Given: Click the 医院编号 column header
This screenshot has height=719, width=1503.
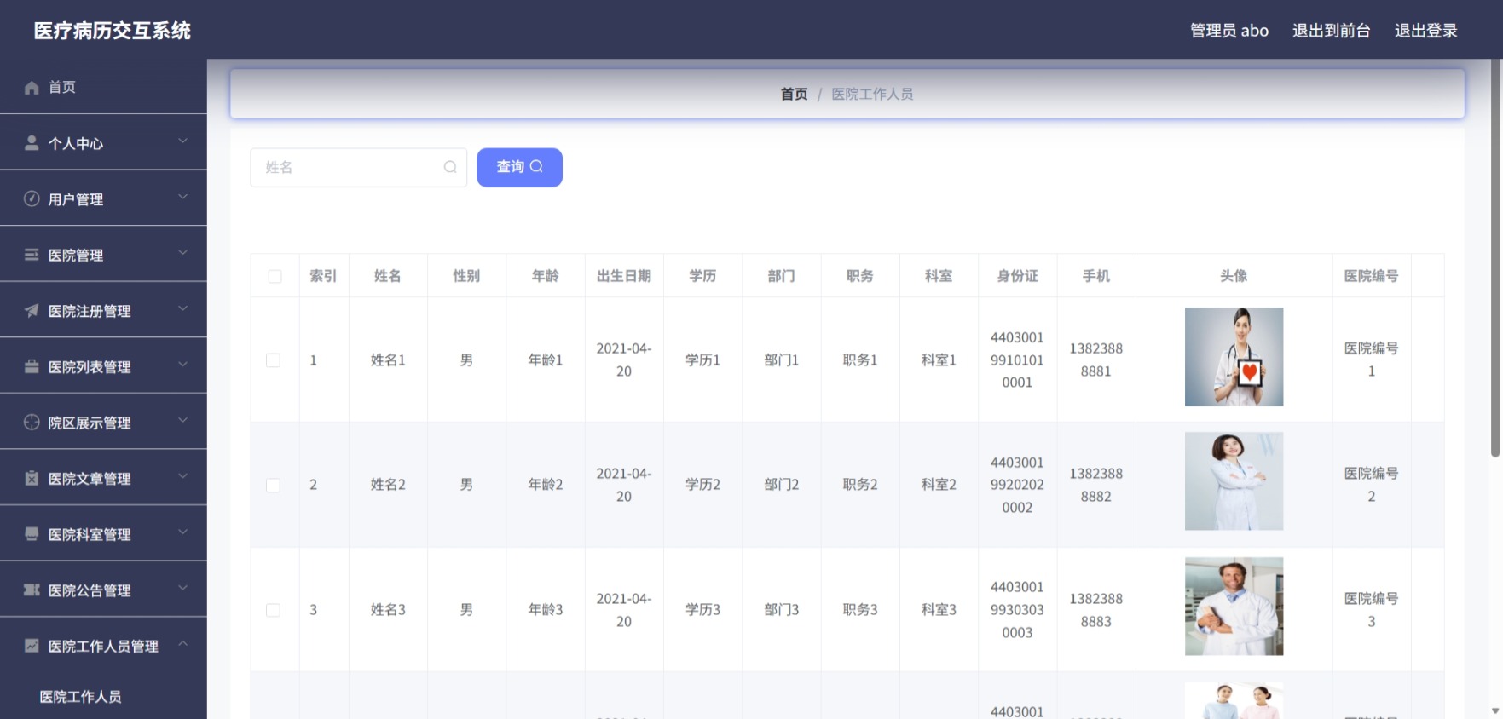Looking at the screenshot, I should (x=1371, y=276).
